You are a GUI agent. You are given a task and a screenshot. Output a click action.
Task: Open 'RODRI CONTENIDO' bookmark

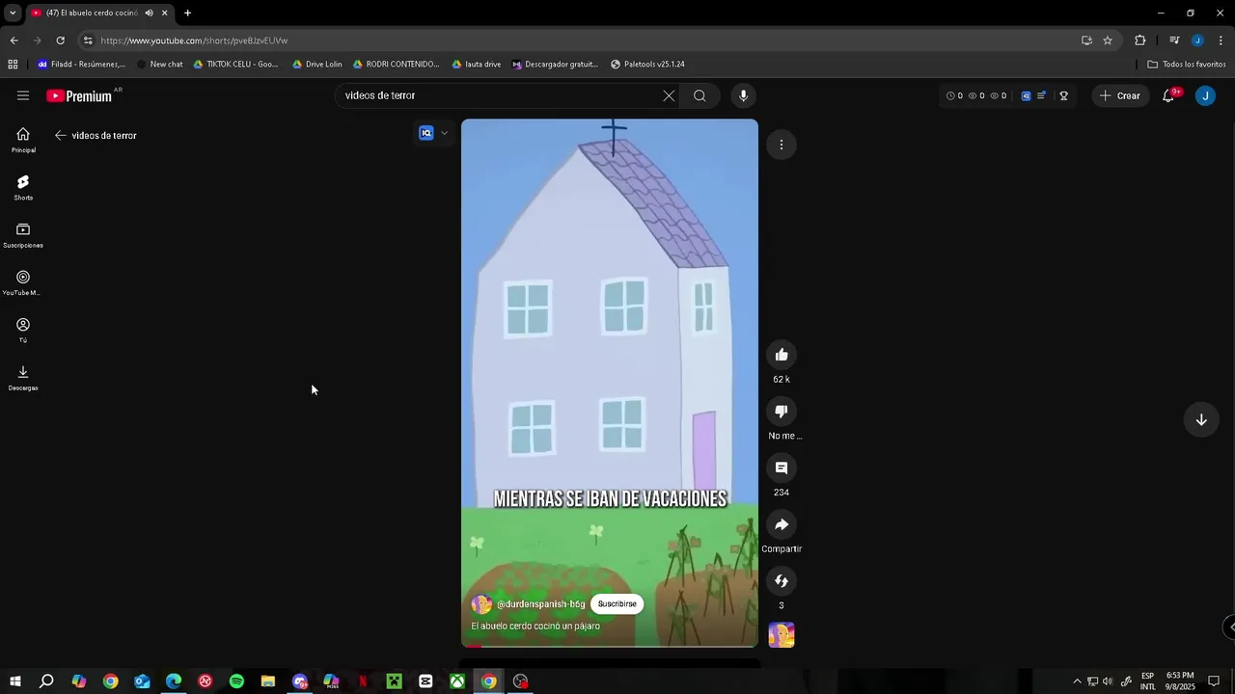click(x=396, y=65)
